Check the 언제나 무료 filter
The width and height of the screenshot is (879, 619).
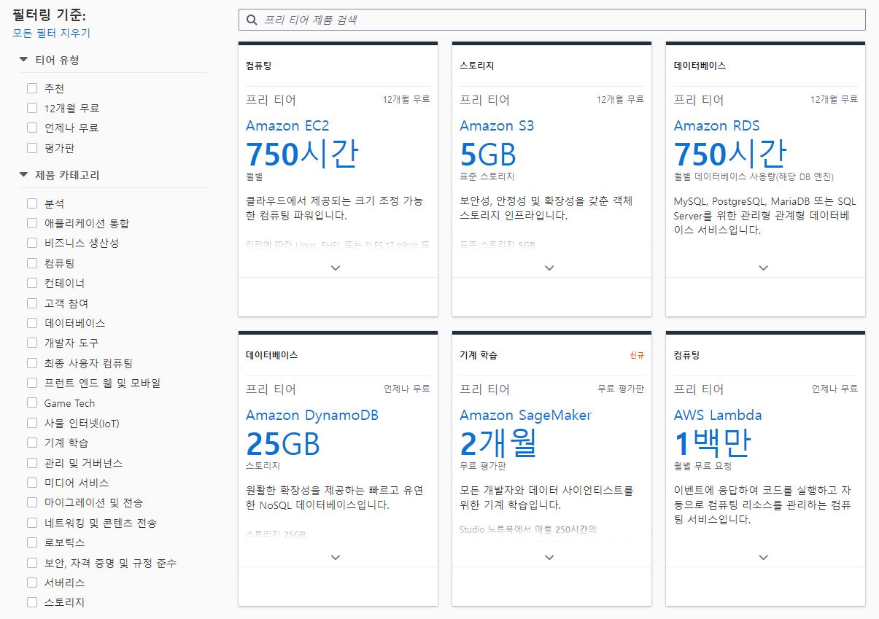tap(32, 128)
